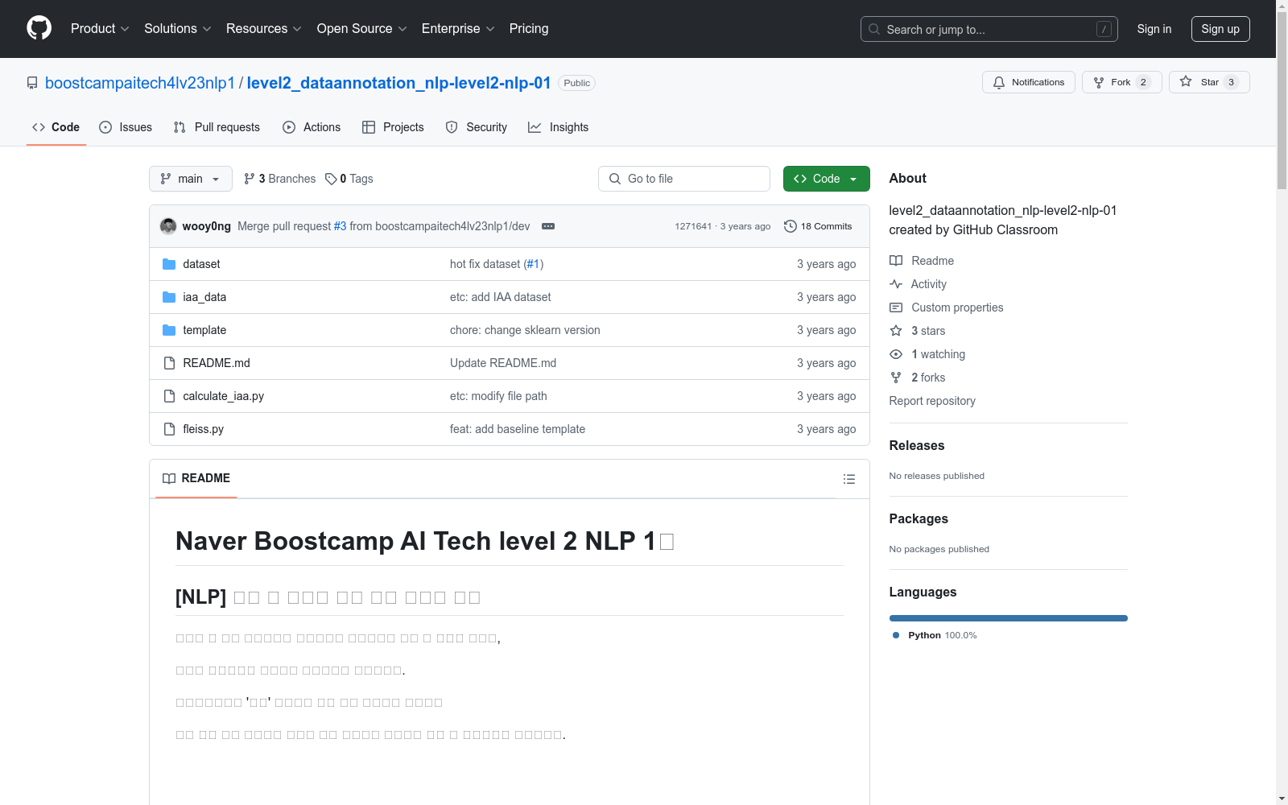View repository Activity
The image size is (1288, 805).
[x=919, y=284]
